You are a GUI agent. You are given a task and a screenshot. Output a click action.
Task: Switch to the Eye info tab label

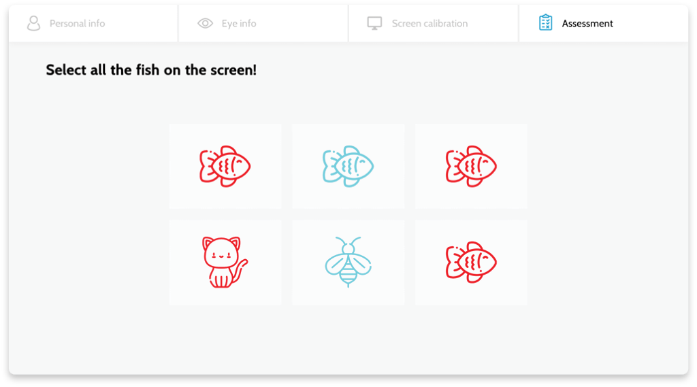tap(239, 24)
